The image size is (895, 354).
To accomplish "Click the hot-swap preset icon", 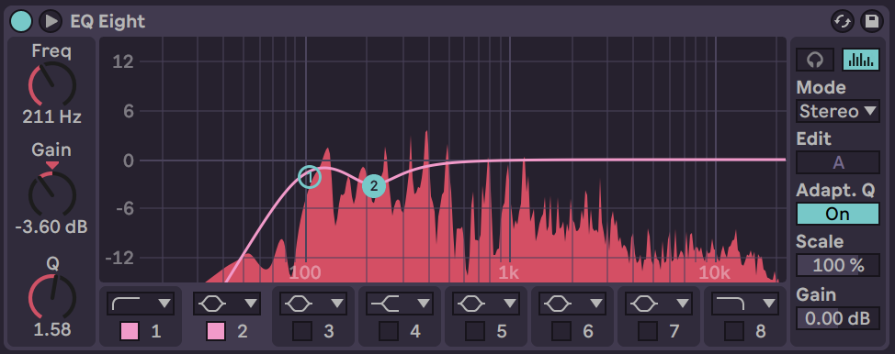I will tap(842, 22).
